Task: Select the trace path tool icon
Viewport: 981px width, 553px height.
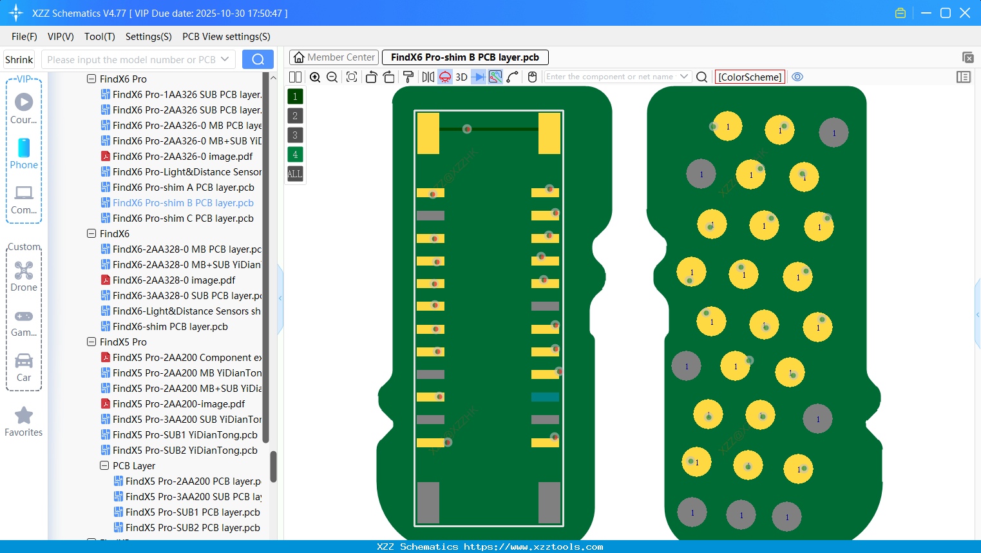Action: (513, 77)
